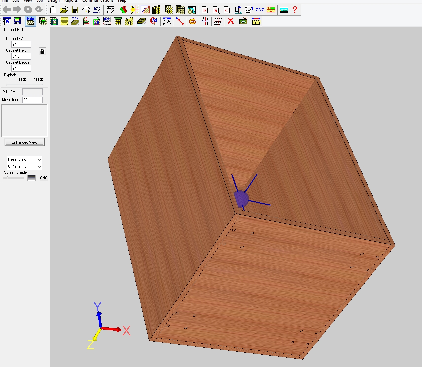The image size is (422, 367).
Task: Toggle the cabinet dimension lock
Action: click(42, 51)
